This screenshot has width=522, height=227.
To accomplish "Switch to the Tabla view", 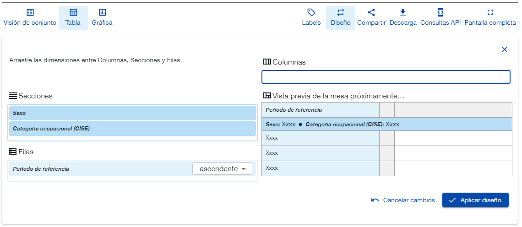I will (73, 17).
